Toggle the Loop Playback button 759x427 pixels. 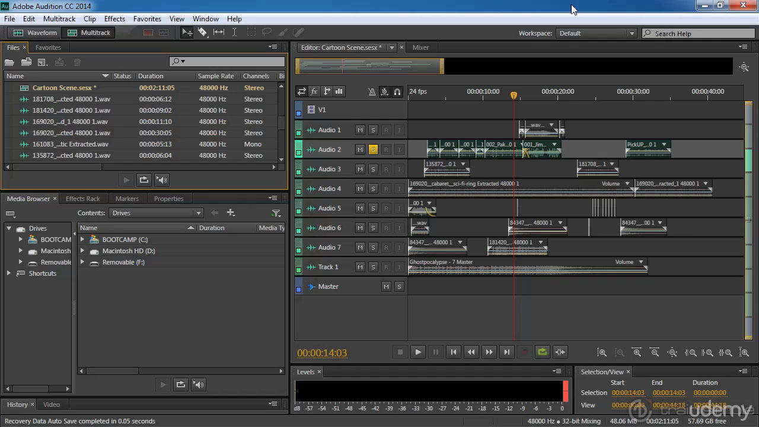pos(542,352)
